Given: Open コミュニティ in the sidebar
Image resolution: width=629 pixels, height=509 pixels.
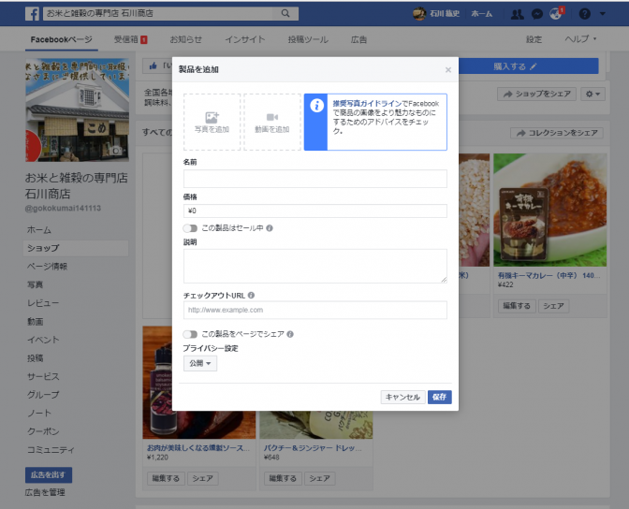Looking at the screenshot, I should pyautogui.click(x=51, y=450).
